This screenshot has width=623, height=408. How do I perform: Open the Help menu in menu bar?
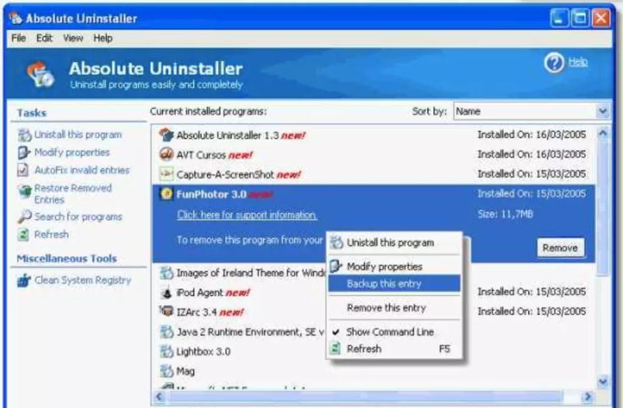[103, 38]
